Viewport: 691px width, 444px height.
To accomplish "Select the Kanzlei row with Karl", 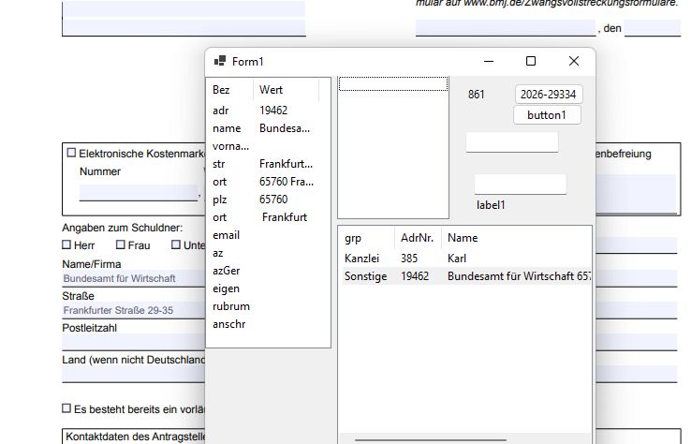I will click(466, 259).
